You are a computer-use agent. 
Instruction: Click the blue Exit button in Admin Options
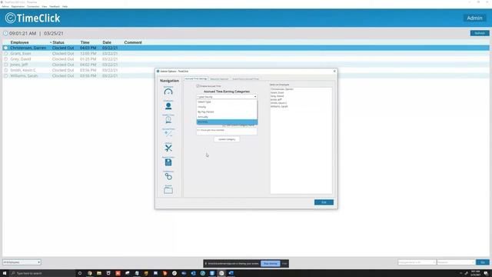pos(324,202)
